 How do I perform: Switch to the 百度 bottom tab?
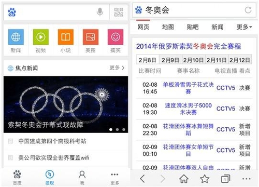(17, 177)
